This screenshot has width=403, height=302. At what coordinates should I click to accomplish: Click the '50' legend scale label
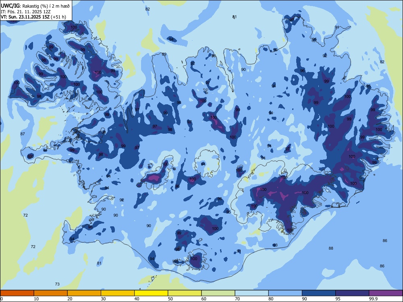tap(170, 299)
